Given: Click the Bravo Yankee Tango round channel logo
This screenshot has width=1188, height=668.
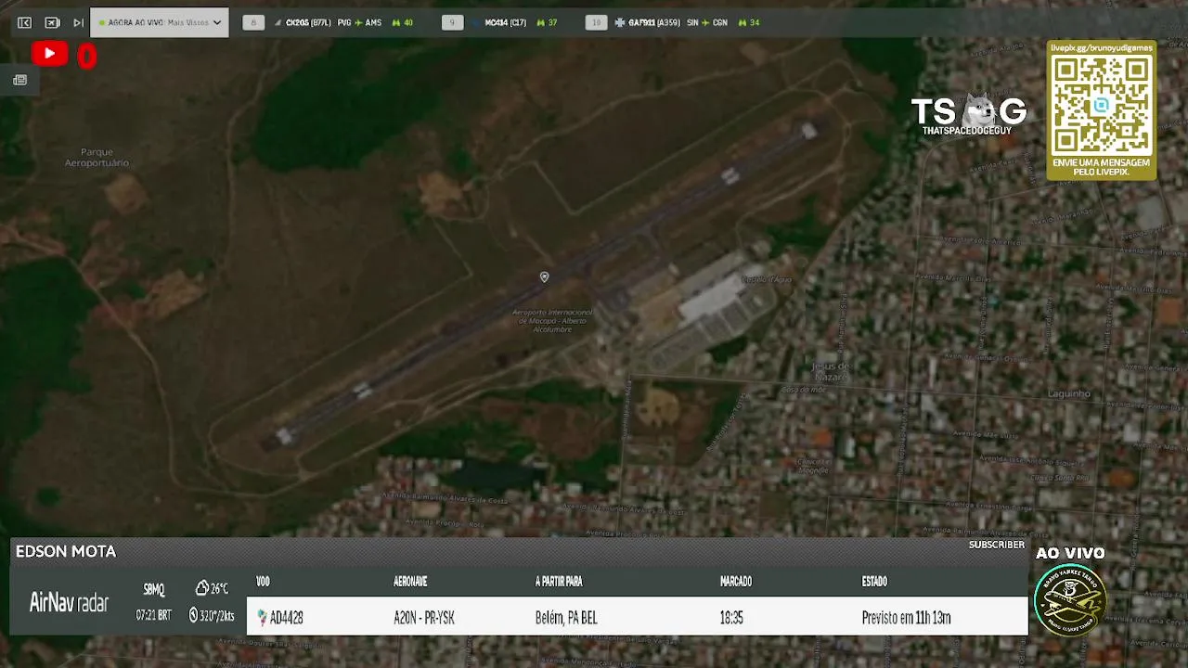Looking at the screenshot, I should (1070, 599).
